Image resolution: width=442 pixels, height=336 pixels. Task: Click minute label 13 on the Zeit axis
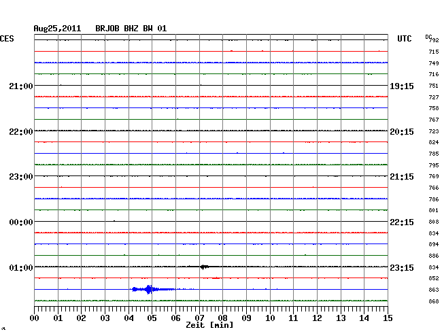click(341, 318)
